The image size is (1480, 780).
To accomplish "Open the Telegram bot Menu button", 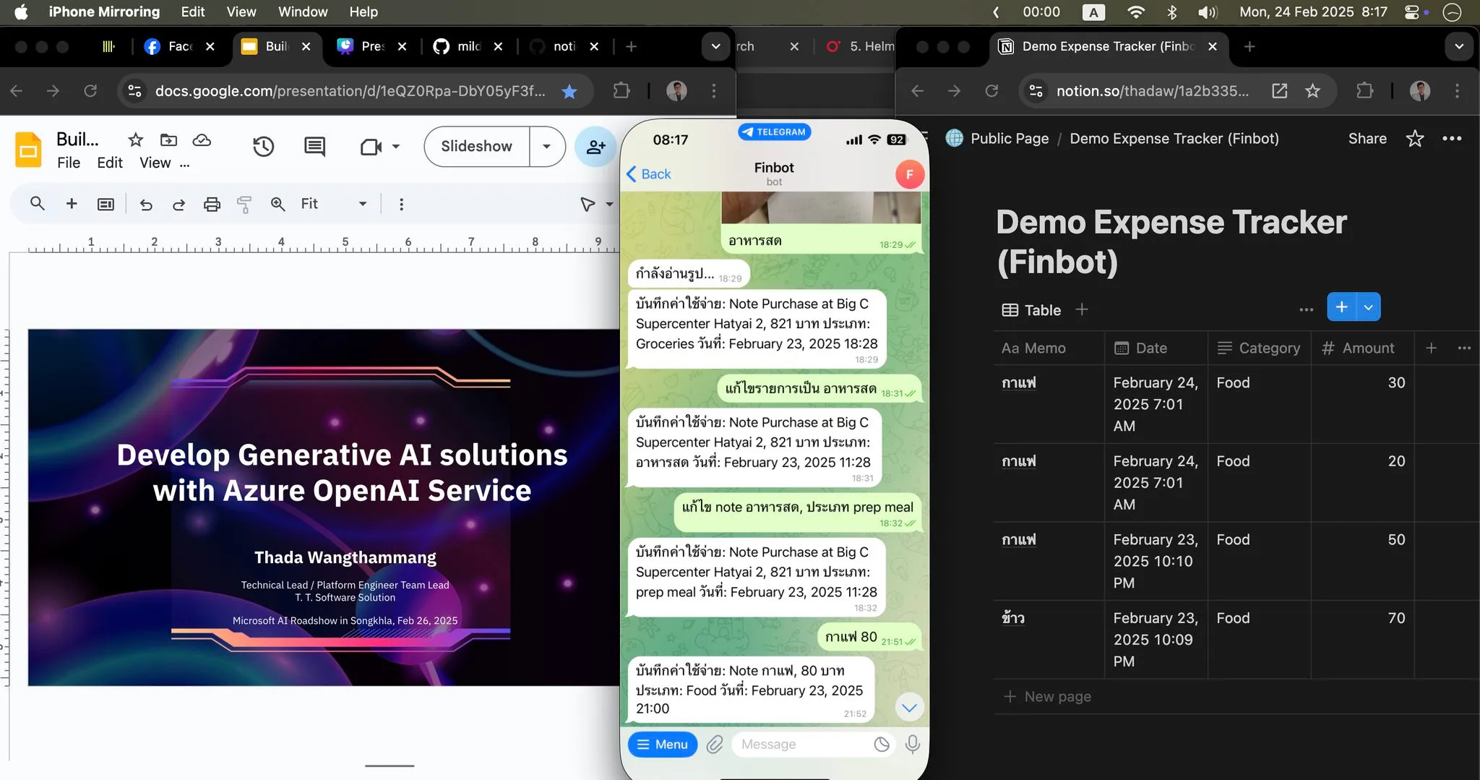I will point(663,744).
